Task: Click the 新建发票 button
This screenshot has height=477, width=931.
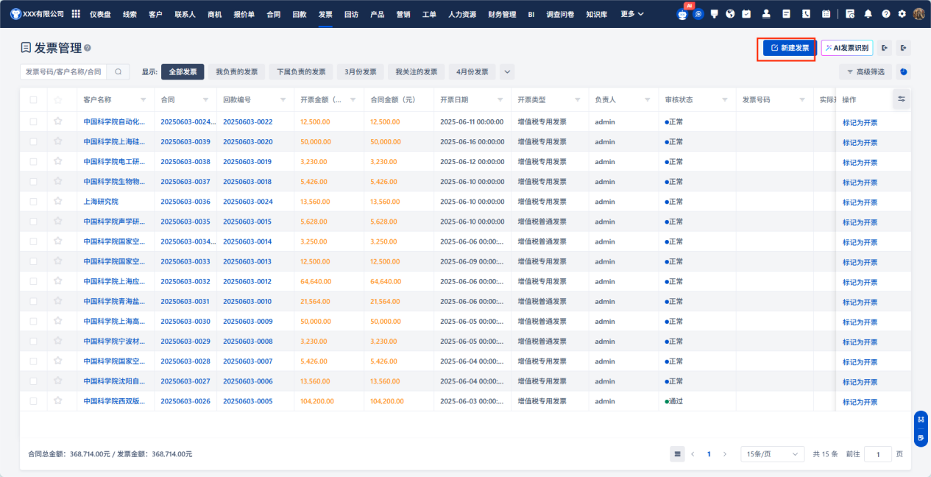Action: 789,48
